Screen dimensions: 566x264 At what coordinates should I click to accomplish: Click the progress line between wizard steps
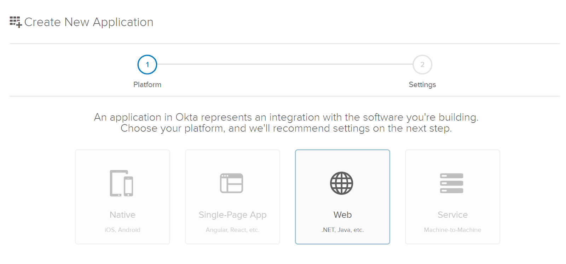(x=285, y=64)
